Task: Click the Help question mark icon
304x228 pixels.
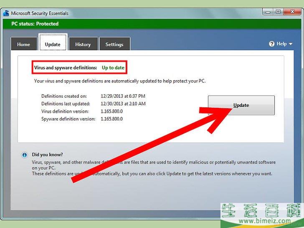Action: click(271, 44)
